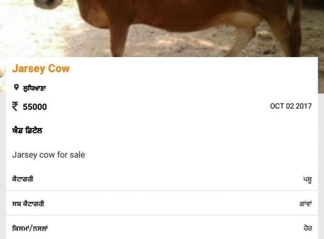Screen dimensions: 324x239
Task: Open the ਕਿਸਮਾਂ/ਨਸਲਾਂ row label
Action: pos(30,228)
